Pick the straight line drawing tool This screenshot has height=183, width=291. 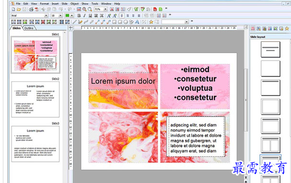(74, 22)
